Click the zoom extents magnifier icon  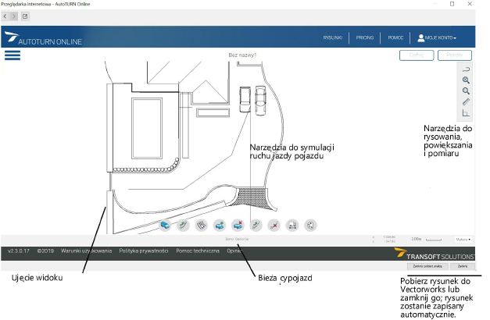466,80
